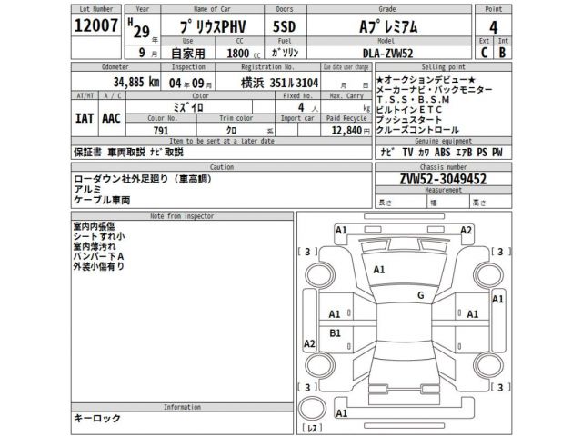Select inspector note 室内内張傷

(x=94, y=226)
